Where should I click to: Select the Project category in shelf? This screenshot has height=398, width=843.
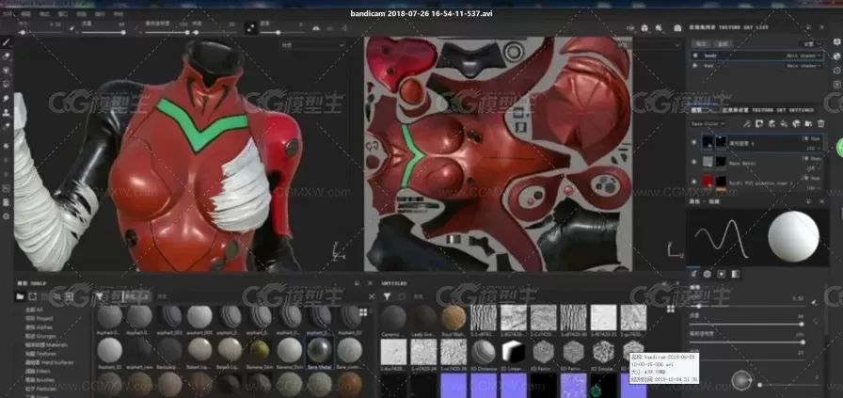coord(40,318)
